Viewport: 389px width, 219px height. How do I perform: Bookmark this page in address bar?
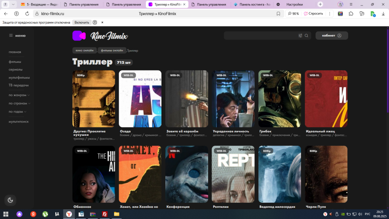[x=278, y=14]
